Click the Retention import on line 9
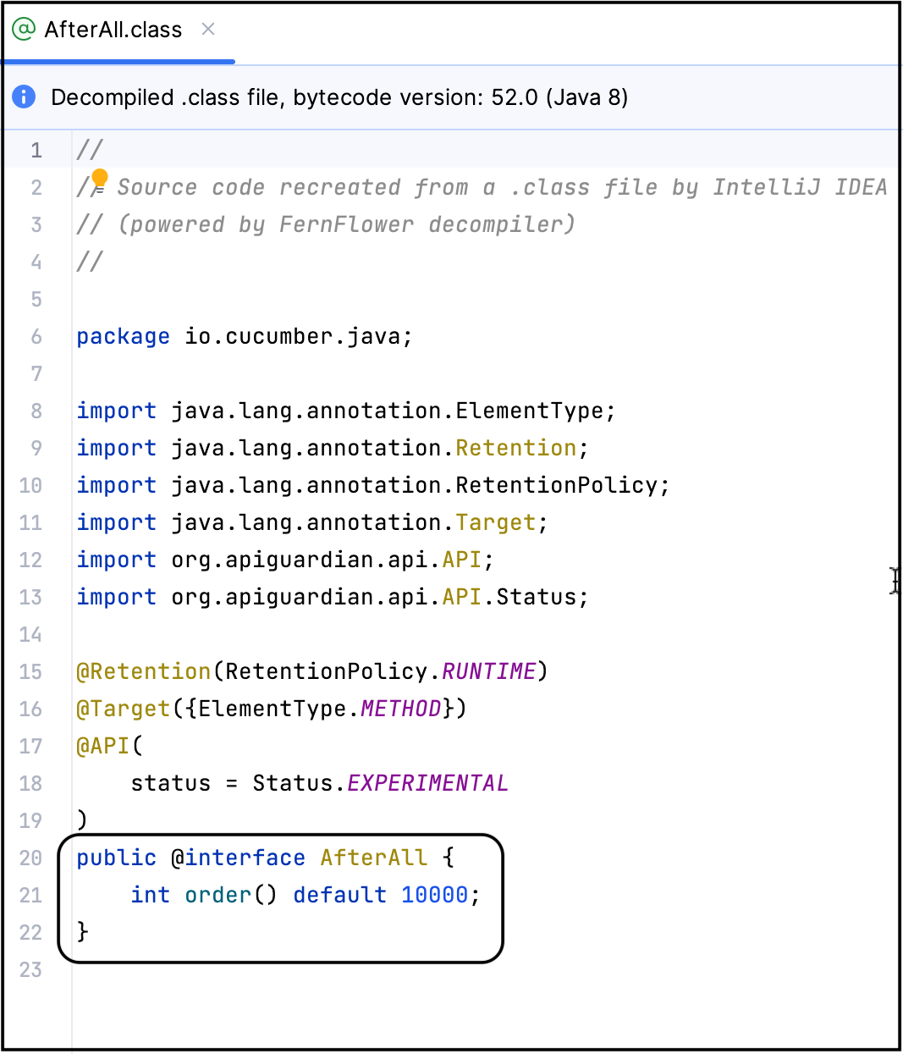 point(515,448)
